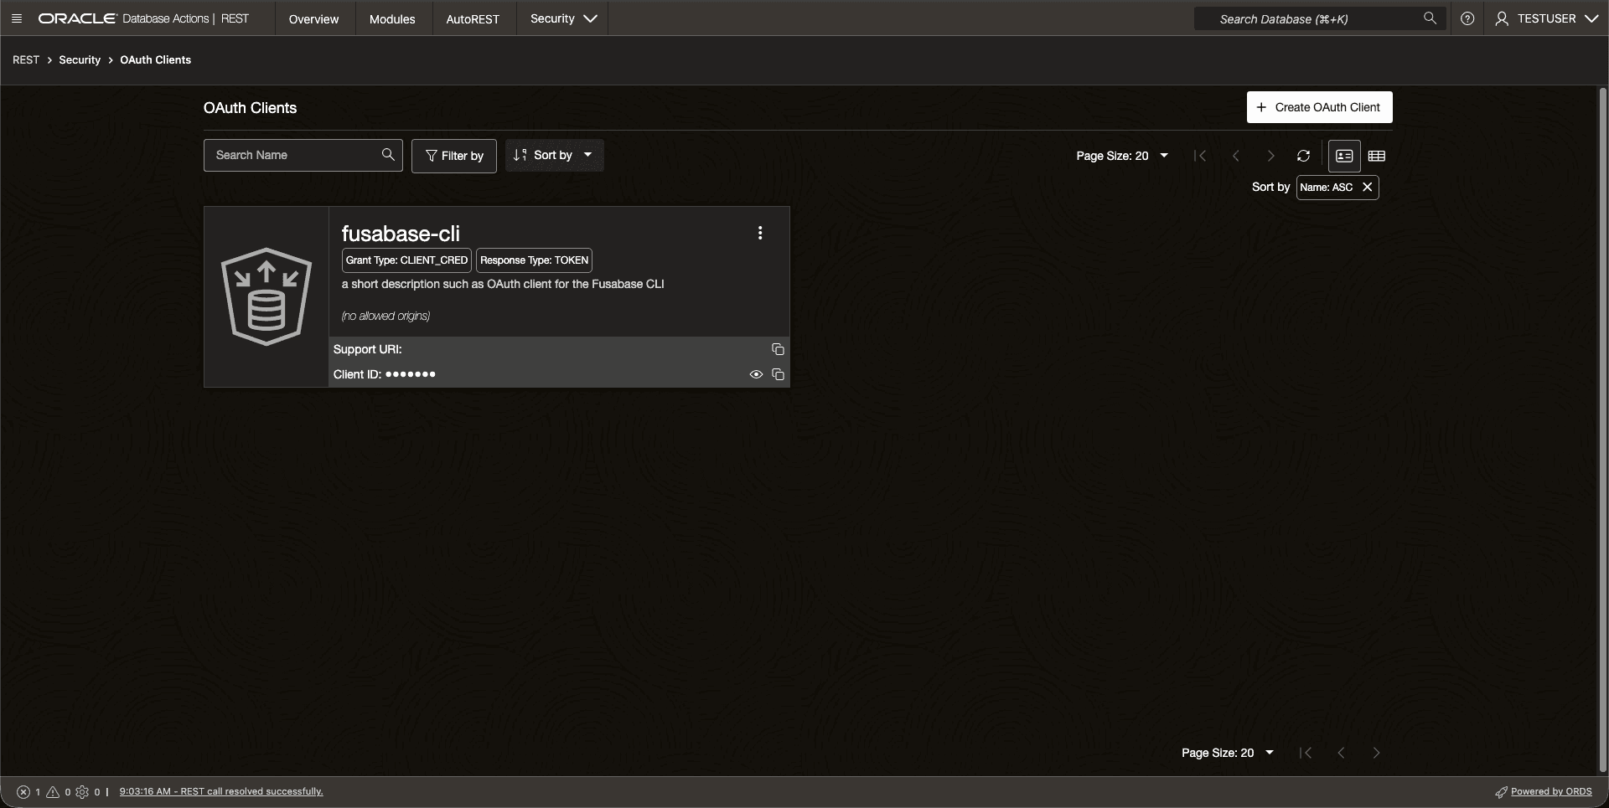Copy the Support URI value

(x=778, y=349)
